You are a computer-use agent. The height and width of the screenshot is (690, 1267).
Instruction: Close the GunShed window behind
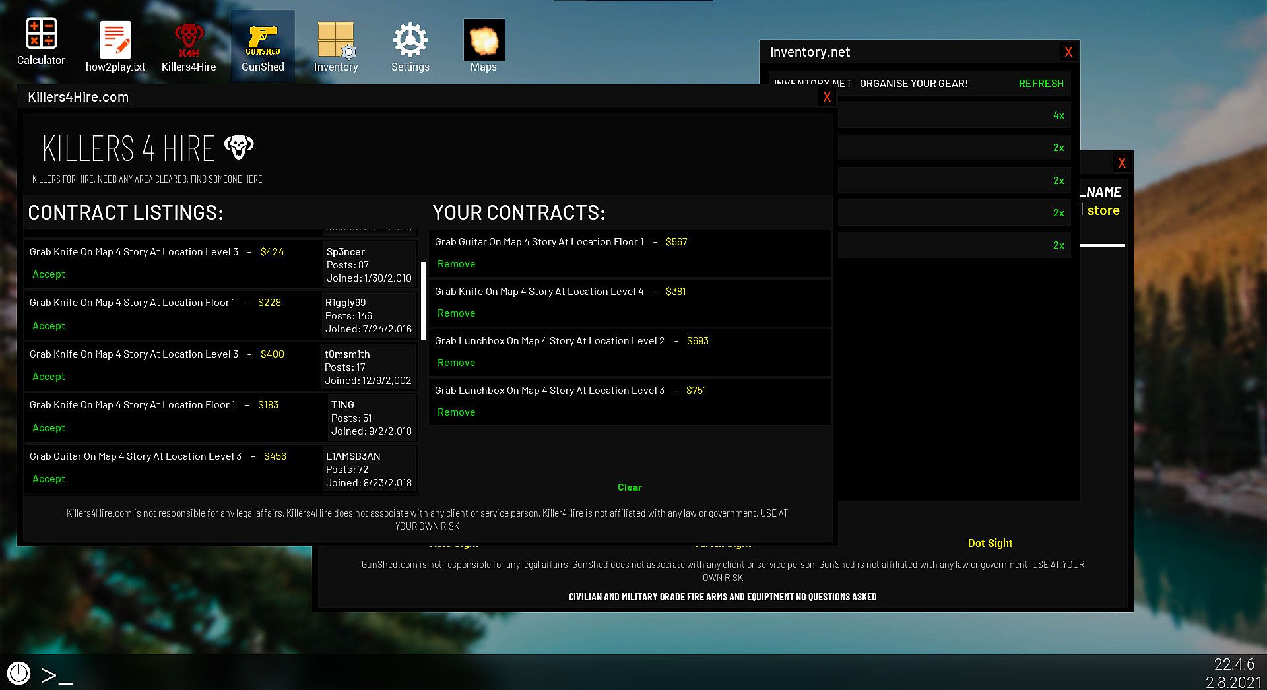click(1122, 163)
